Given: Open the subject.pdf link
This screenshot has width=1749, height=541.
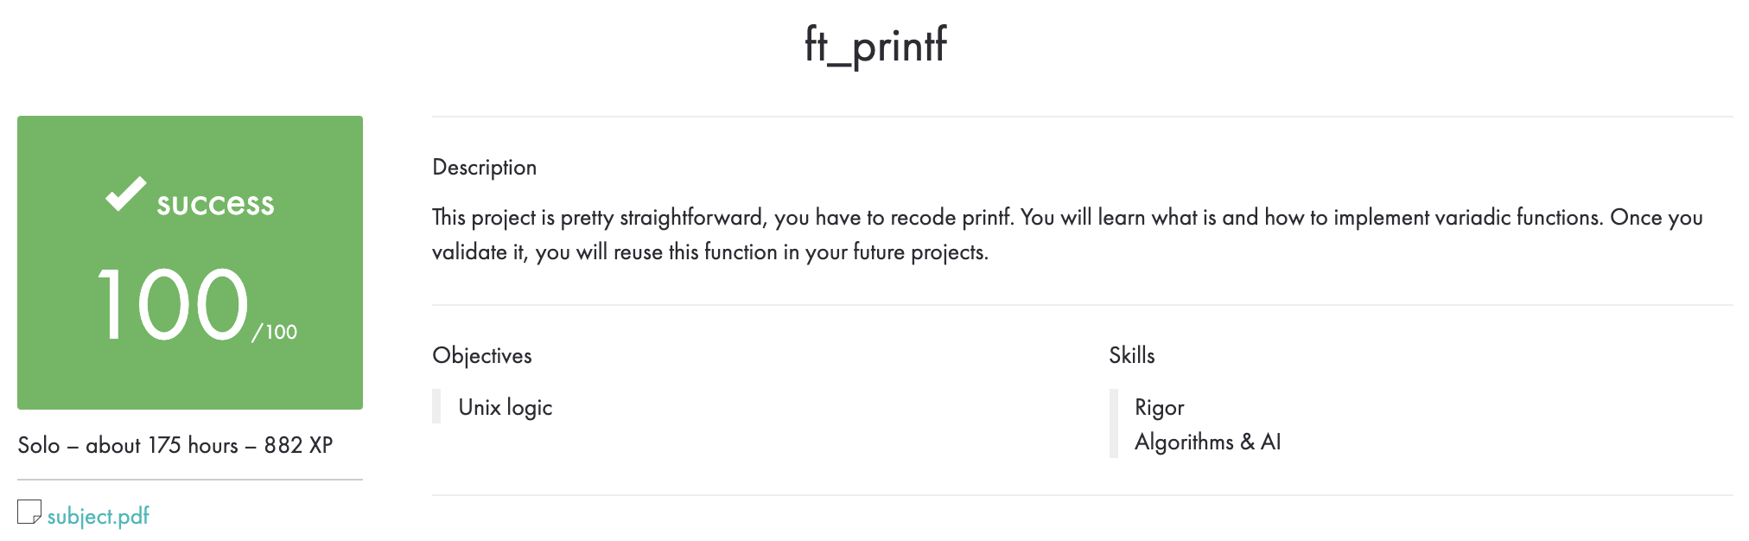Looking at the screenshot, I should [x=98, y=516].
